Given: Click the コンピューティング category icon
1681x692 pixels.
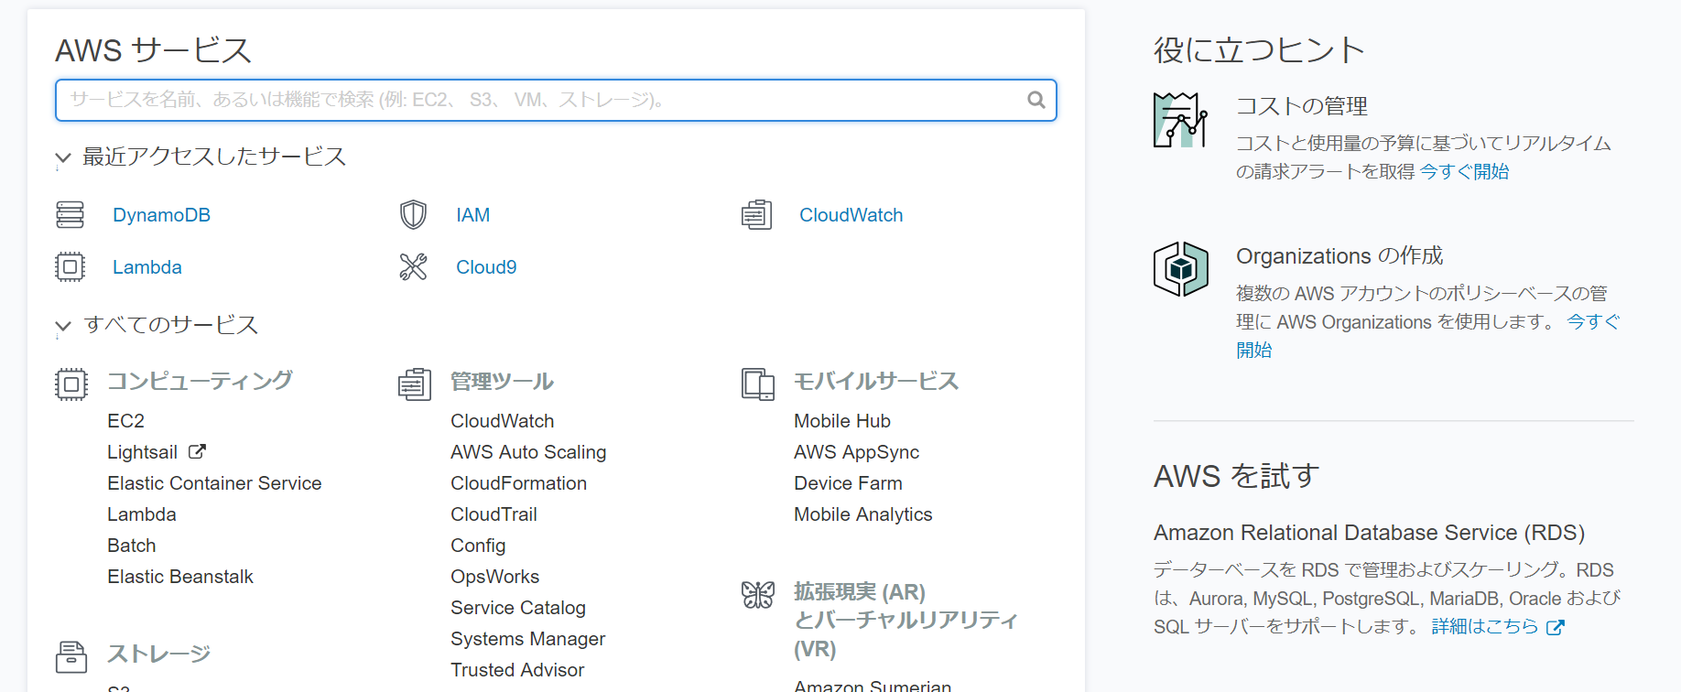Looking at the screenshot, I should click(x=70, y=384).
